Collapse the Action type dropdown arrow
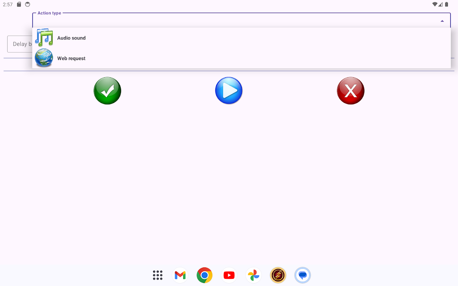The height and width of the screenshot is (286, 458). coord(442,21)
